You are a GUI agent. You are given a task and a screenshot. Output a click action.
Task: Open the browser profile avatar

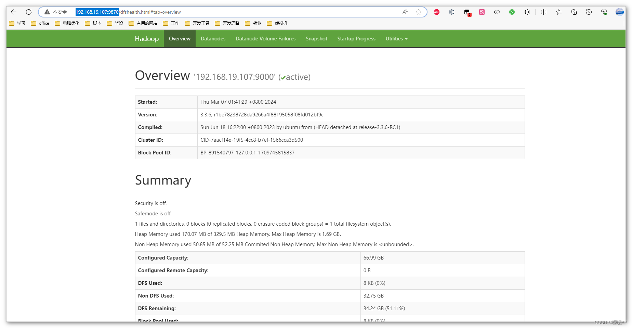(x=620, y=12)
